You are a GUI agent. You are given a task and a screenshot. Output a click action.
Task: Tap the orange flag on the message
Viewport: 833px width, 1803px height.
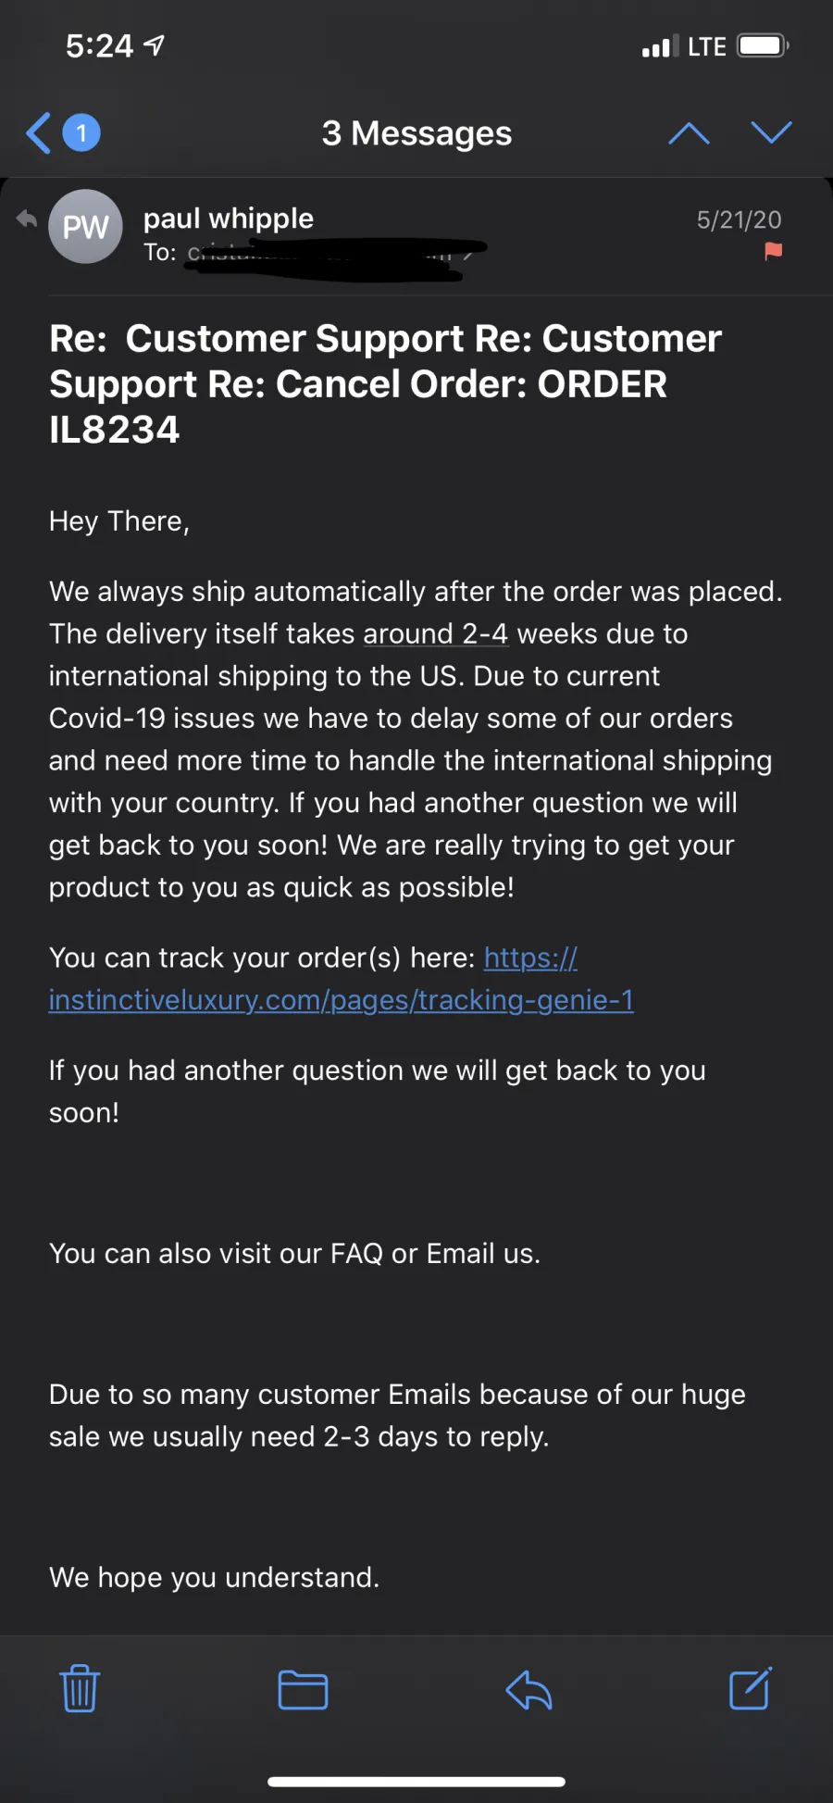(774, 251)
